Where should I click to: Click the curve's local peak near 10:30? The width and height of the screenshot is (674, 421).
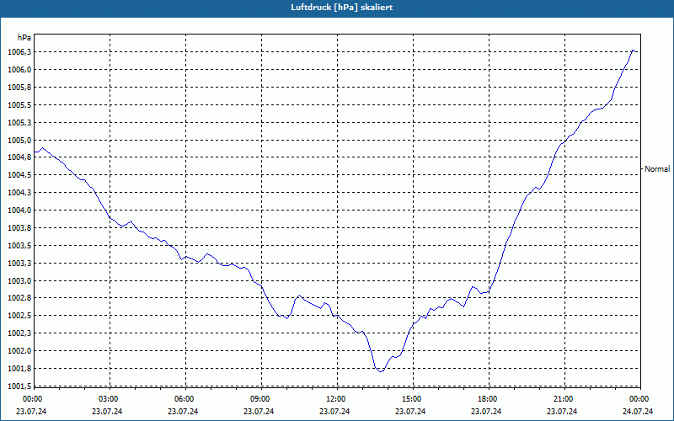(299, 296)
